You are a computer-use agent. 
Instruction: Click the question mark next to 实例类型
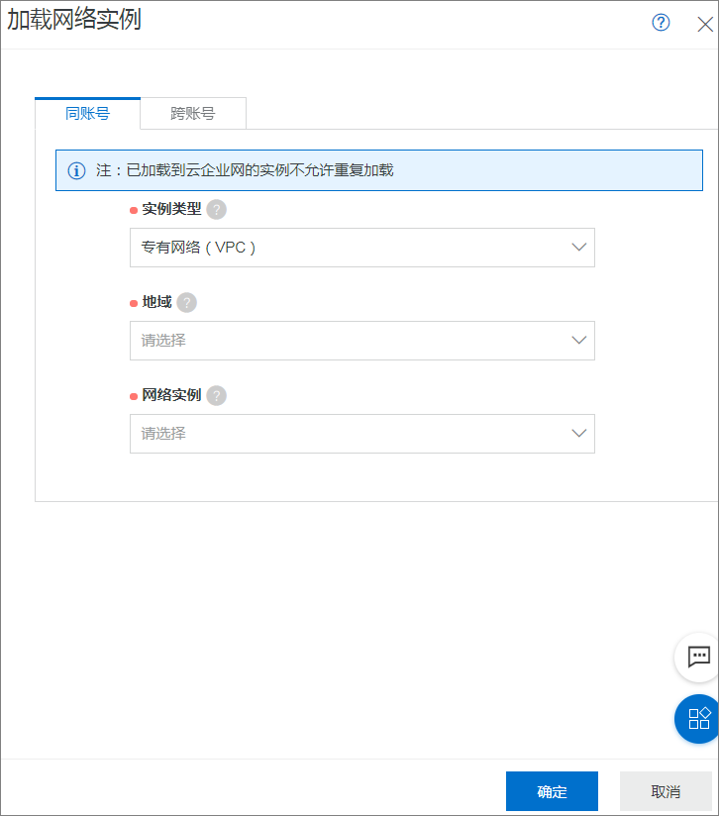point(217,209)
